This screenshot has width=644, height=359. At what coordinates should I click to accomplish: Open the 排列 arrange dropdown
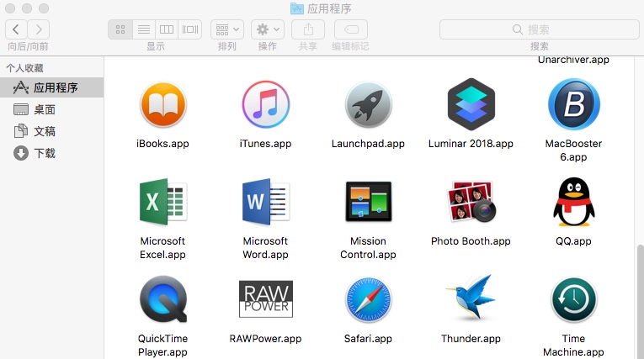[227, 29]
